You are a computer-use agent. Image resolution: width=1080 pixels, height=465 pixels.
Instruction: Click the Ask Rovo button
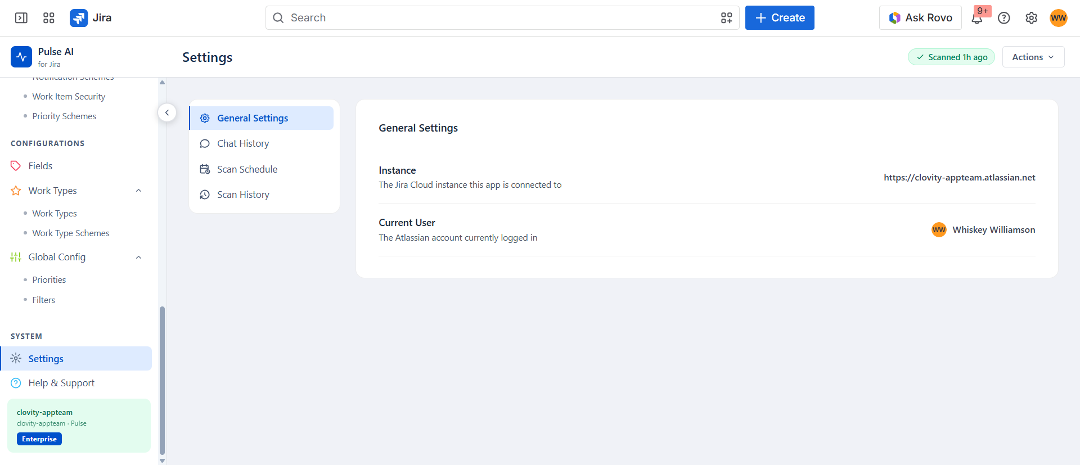coord(920,18)
